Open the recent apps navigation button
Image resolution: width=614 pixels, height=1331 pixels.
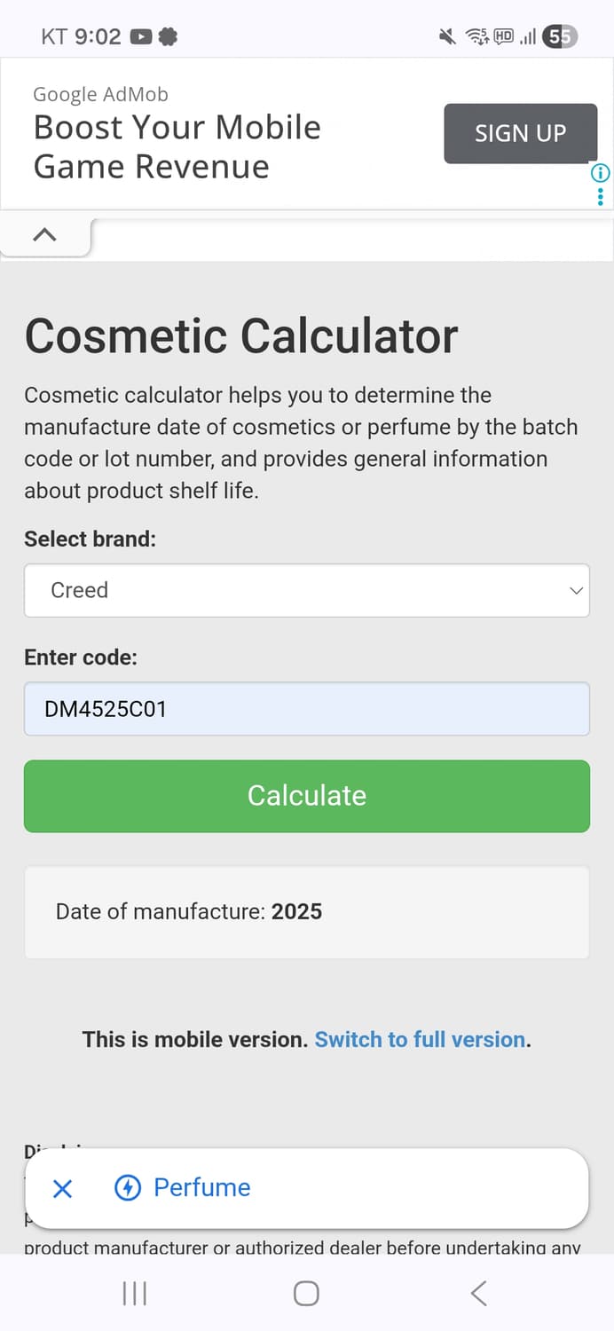pyautogui.click(x=134, y=1294)
